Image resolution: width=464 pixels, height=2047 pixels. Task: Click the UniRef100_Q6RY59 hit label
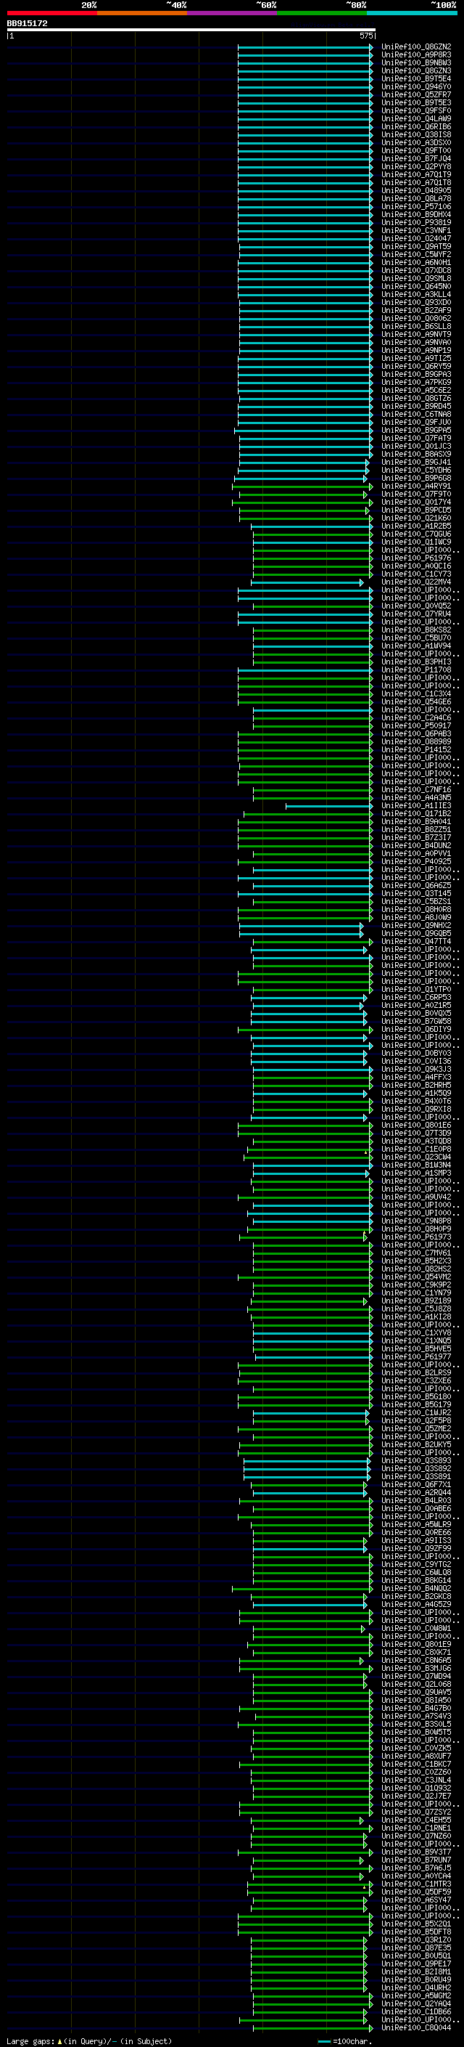tap(415, 366)
